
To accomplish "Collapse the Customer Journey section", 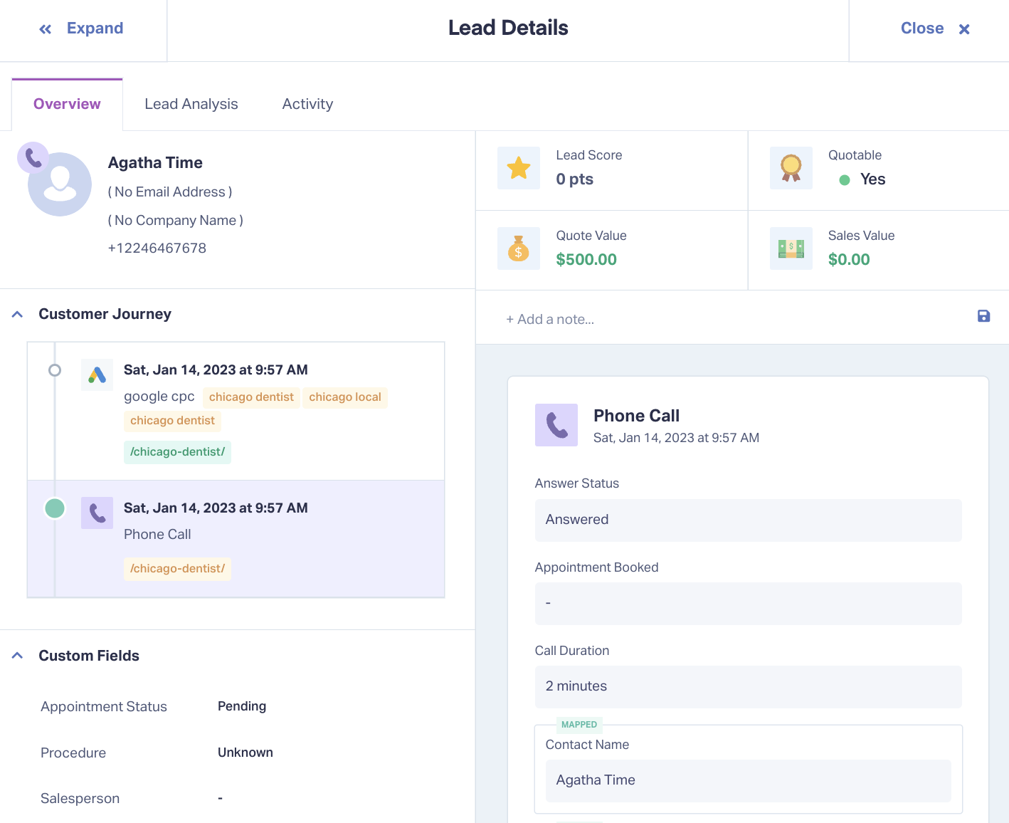I will pos(18,314).
